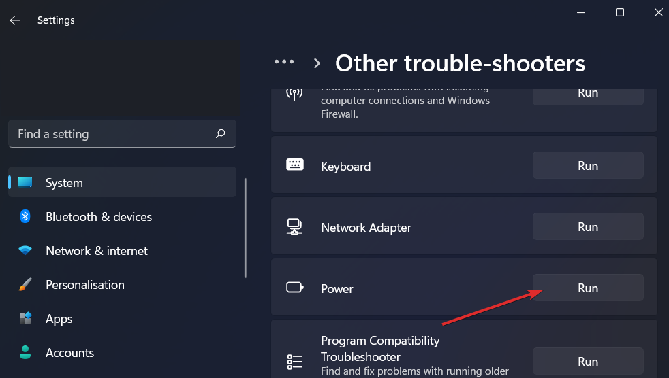Run the Program Compatibility Troubleshooter
669x378 pixels.
coord(588,362)
